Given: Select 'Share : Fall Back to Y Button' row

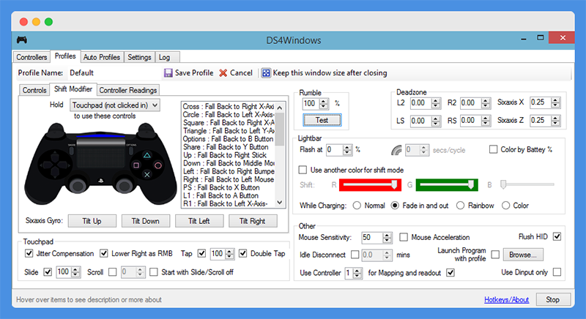Looking at the screenshot, I should (x=228, y=147).
